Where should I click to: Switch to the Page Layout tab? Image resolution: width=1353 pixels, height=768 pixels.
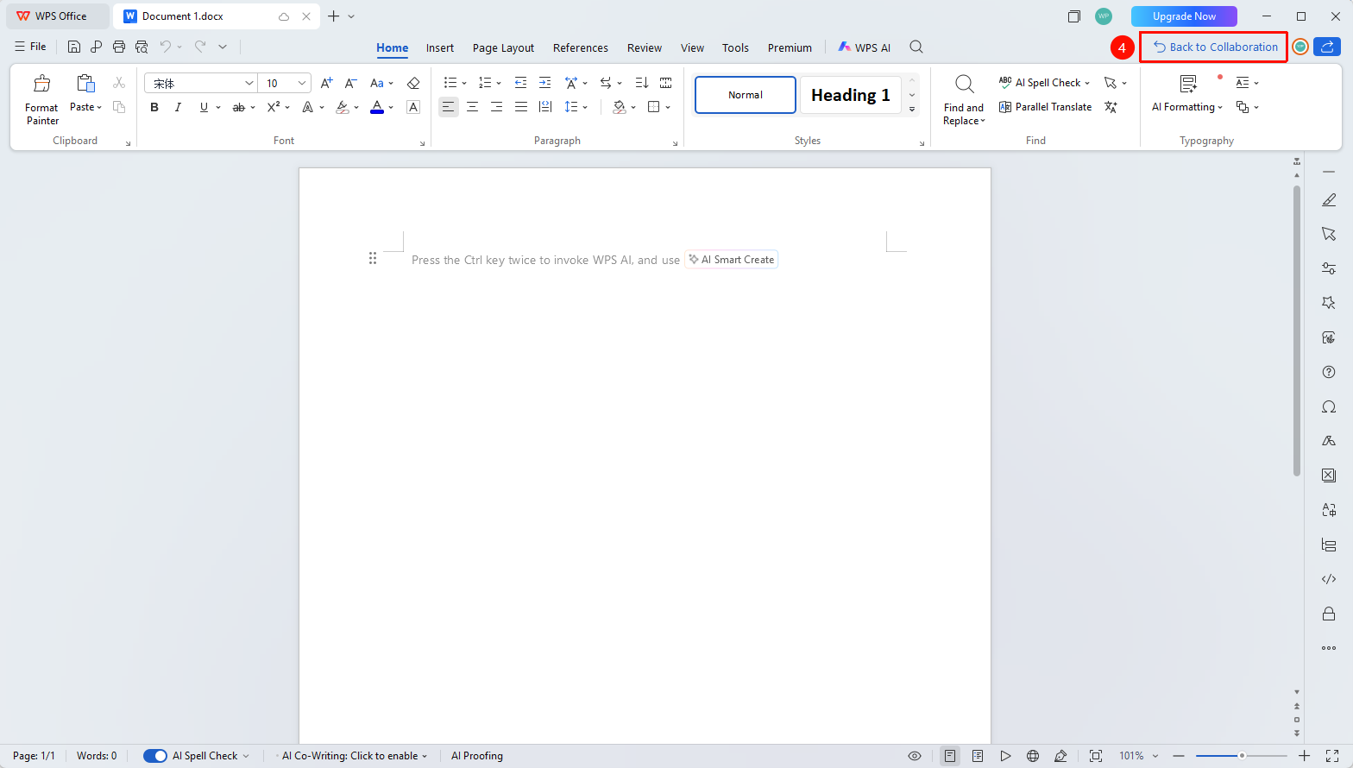pos(503,48)
